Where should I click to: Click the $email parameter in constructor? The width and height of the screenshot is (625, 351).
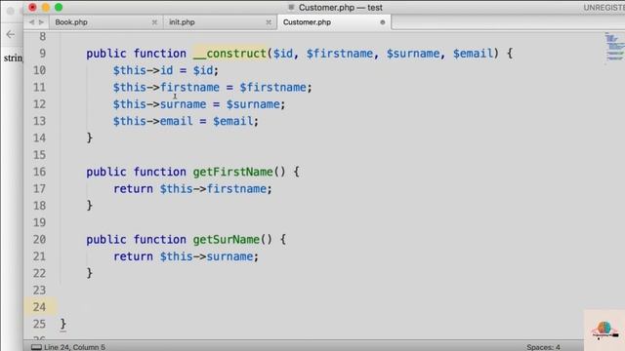[x=473, y=54]
